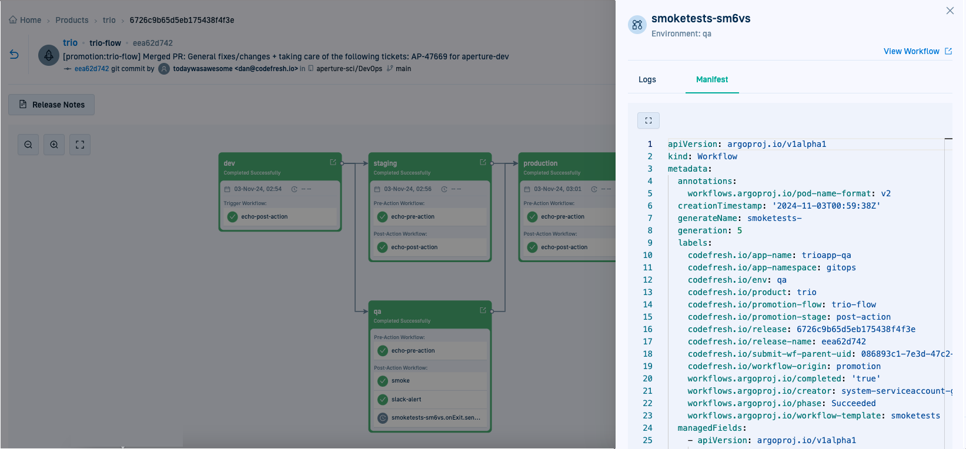Open echo-post-action workflow in dev stage
This screenshot has height=449, width=966.
[x=264, y=217]
